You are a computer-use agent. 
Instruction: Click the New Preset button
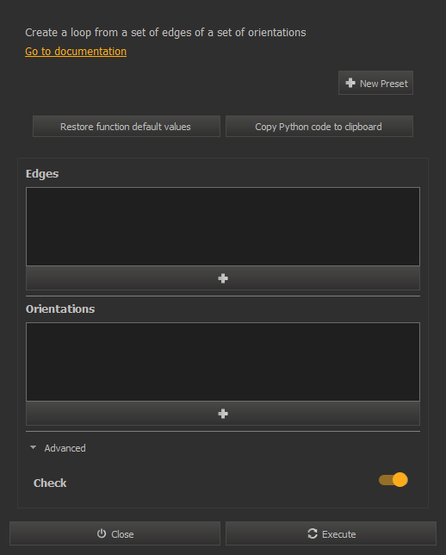[x=375, y=84]
